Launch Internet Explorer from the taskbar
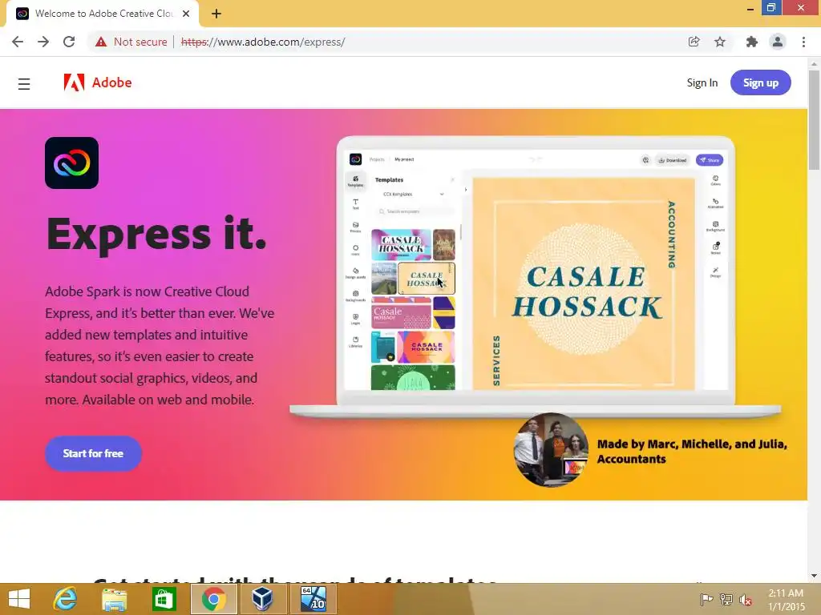The image size is (821, 615). [65, 599]
